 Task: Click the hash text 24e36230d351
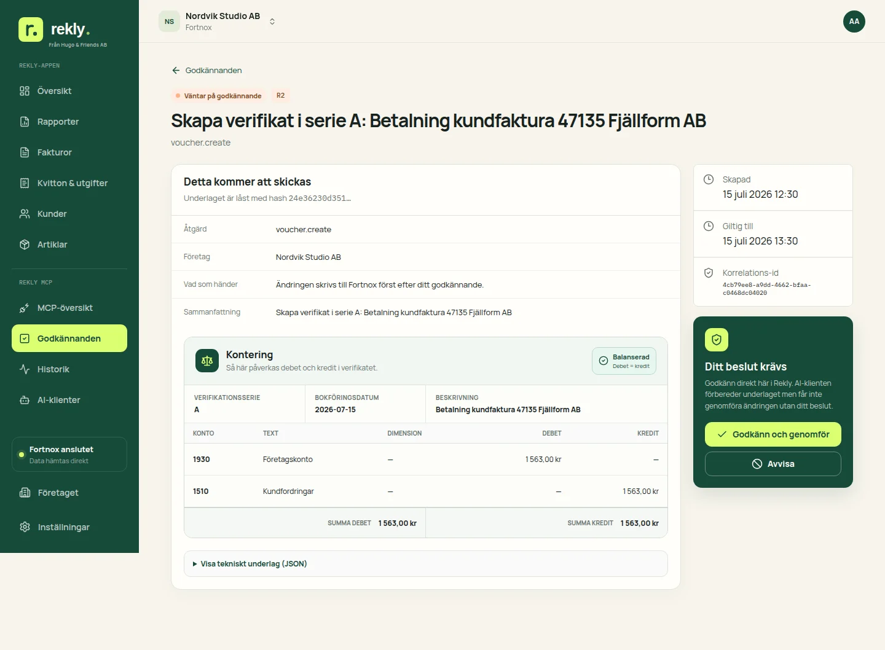click(320, 198)
